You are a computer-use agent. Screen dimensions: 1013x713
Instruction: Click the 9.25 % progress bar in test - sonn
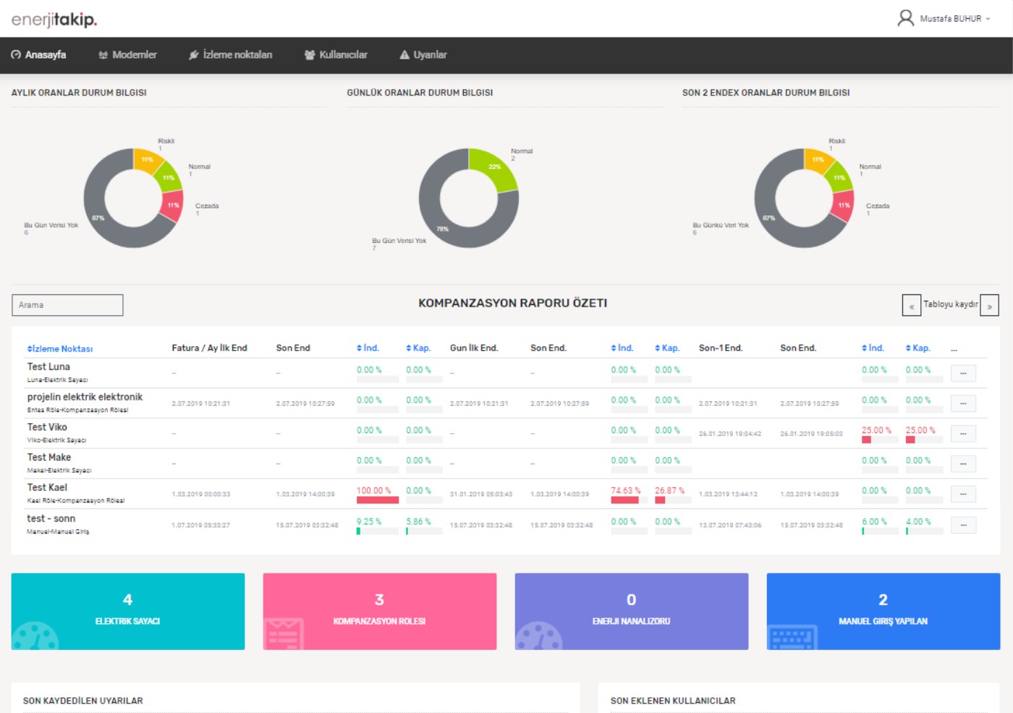[x=378, y=531]
